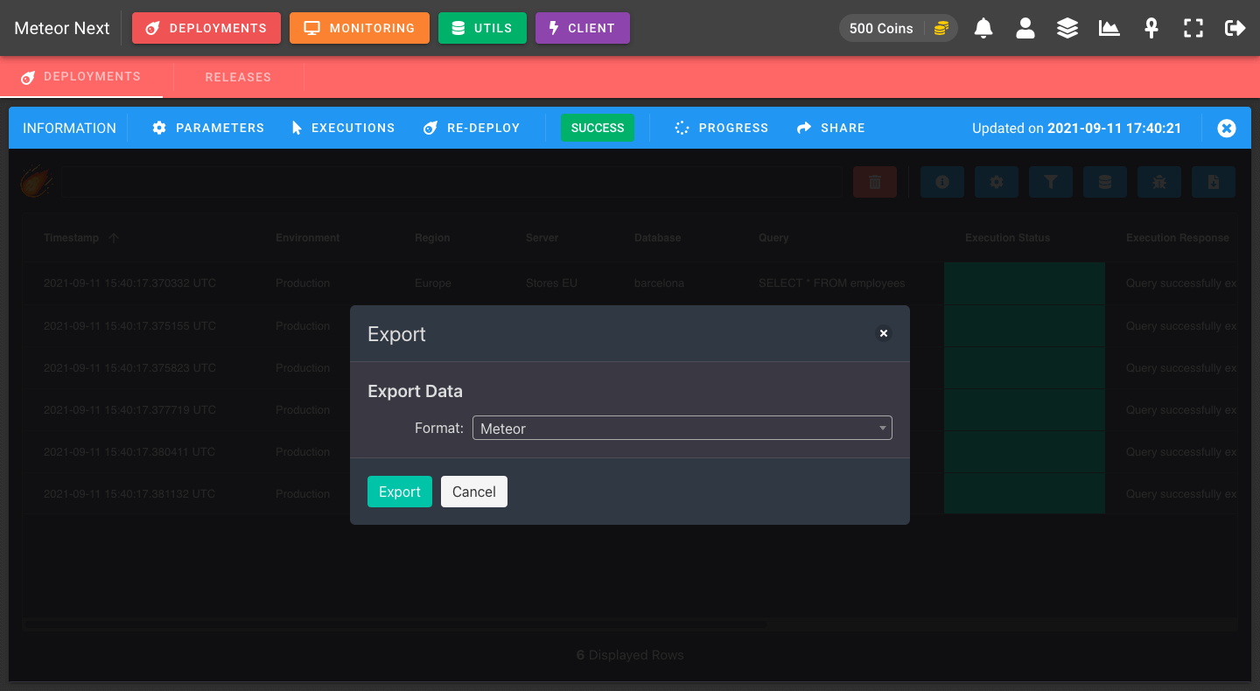This screenshot has height=691, width=1260.
Task: Click timestamp 2021-09-11 15:40:17.380411 UTC cell
Action: click(x=129, y=451)
